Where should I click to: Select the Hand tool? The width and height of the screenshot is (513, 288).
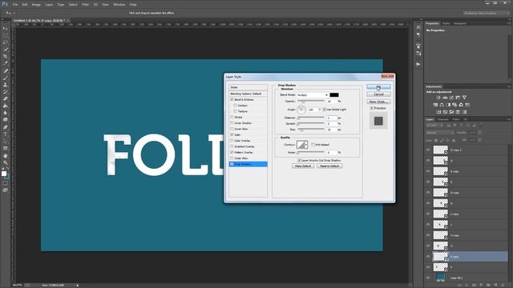(6, 156)
